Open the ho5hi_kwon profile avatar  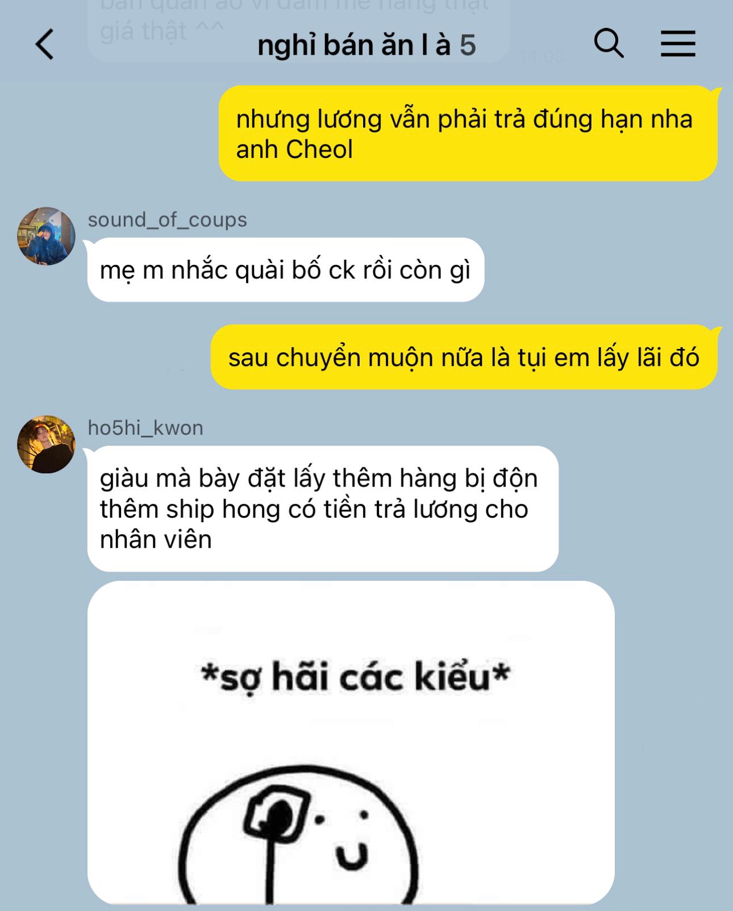coord(46,444)
